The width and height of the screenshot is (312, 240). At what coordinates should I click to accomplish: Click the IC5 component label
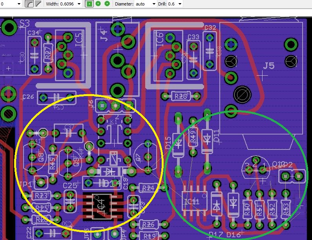(79, 40)
